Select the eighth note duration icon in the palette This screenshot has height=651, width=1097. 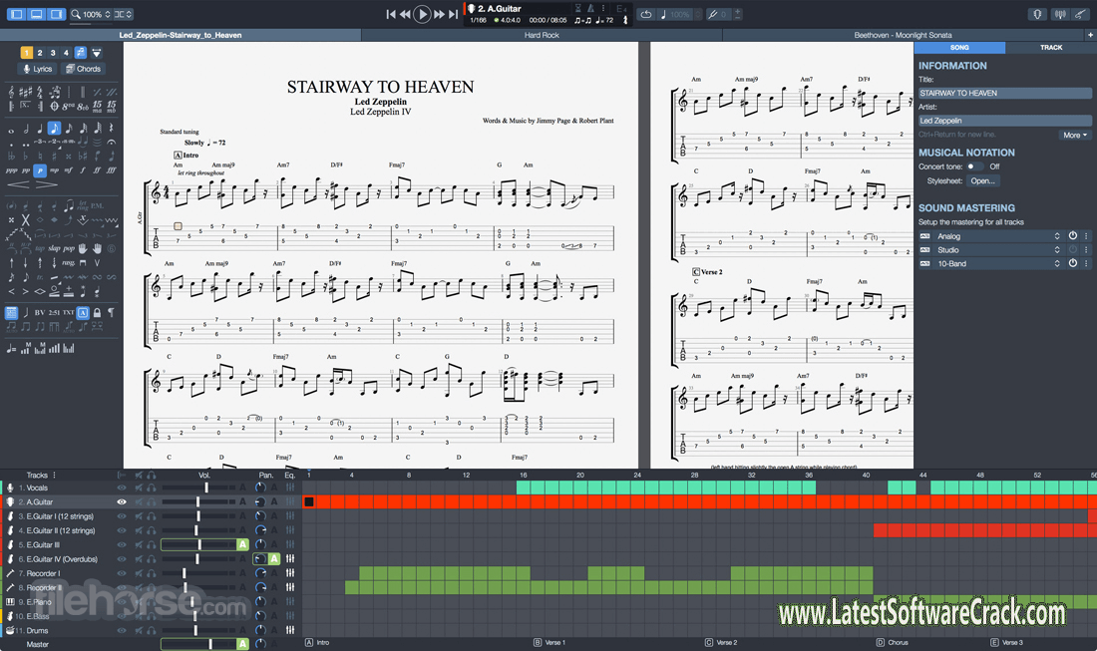click(x=54, y=128)
